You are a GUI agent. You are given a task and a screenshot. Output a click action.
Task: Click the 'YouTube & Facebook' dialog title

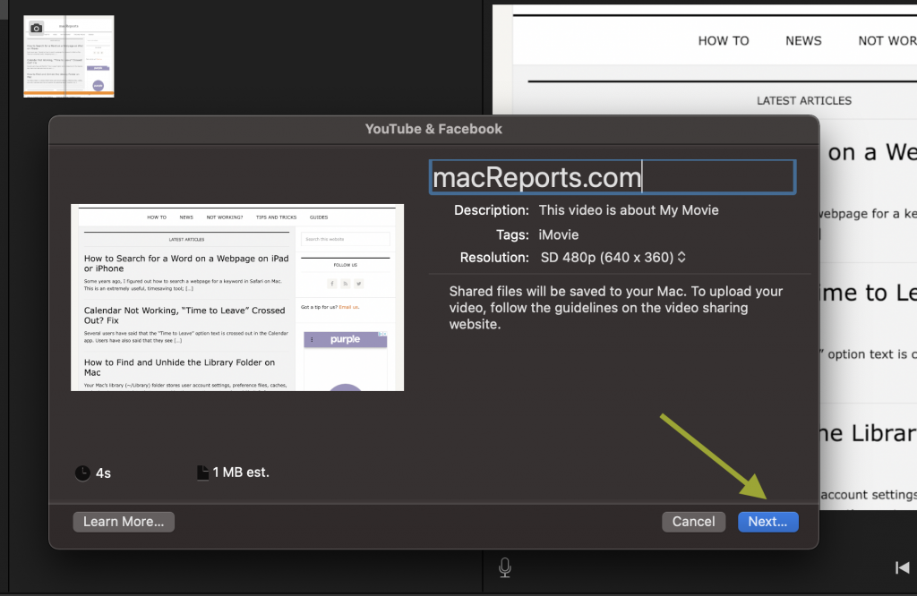[433, 129]
